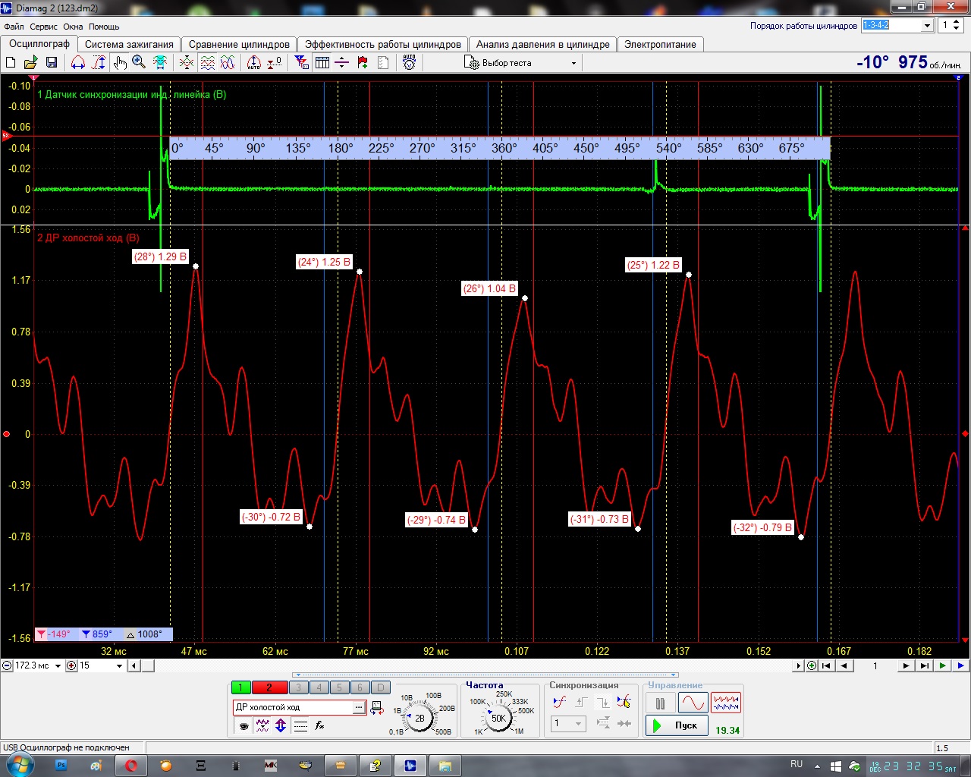The image size is (971, 777).
Task: Switch to Эффективность работы цилиндров tab
Action: (383, 44)
